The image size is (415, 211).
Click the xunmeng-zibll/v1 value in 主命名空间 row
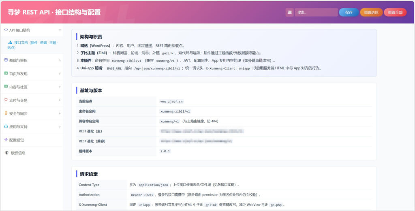[175, 111]
